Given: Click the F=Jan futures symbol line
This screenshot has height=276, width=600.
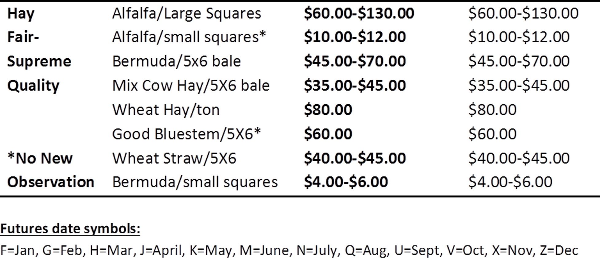Looking at the screenshot, I should pos(289,251).
